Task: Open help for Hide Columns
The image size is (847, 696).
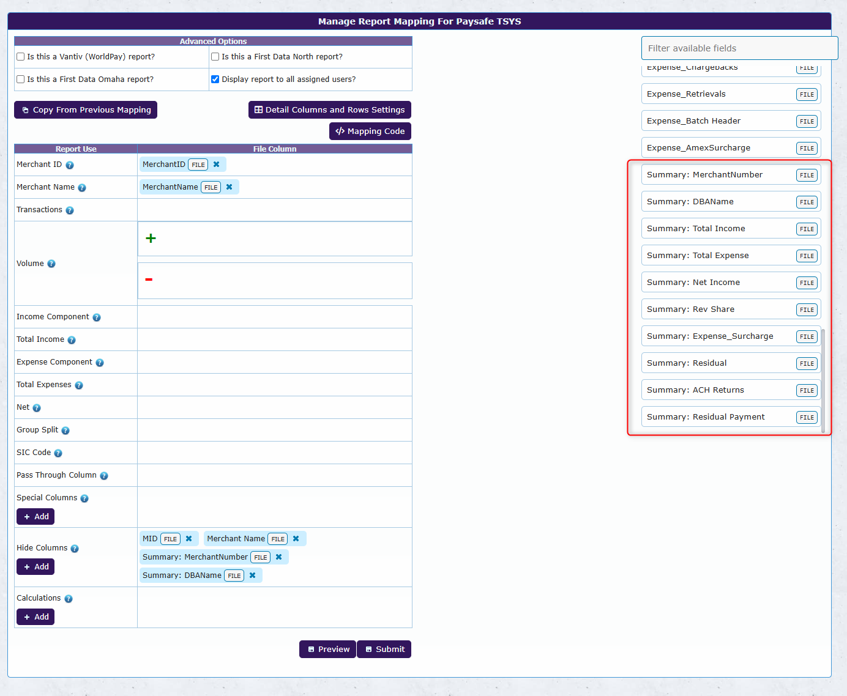Action: coord(75,549)
